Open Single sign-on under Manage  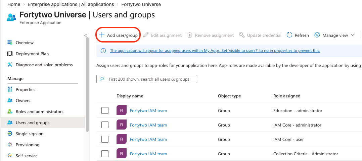click(29, 134)
